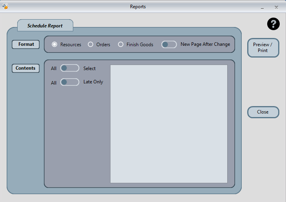This screenshot has height=202, width=286.
Task: Click the New Page After Change label
Action: [205, 44]
